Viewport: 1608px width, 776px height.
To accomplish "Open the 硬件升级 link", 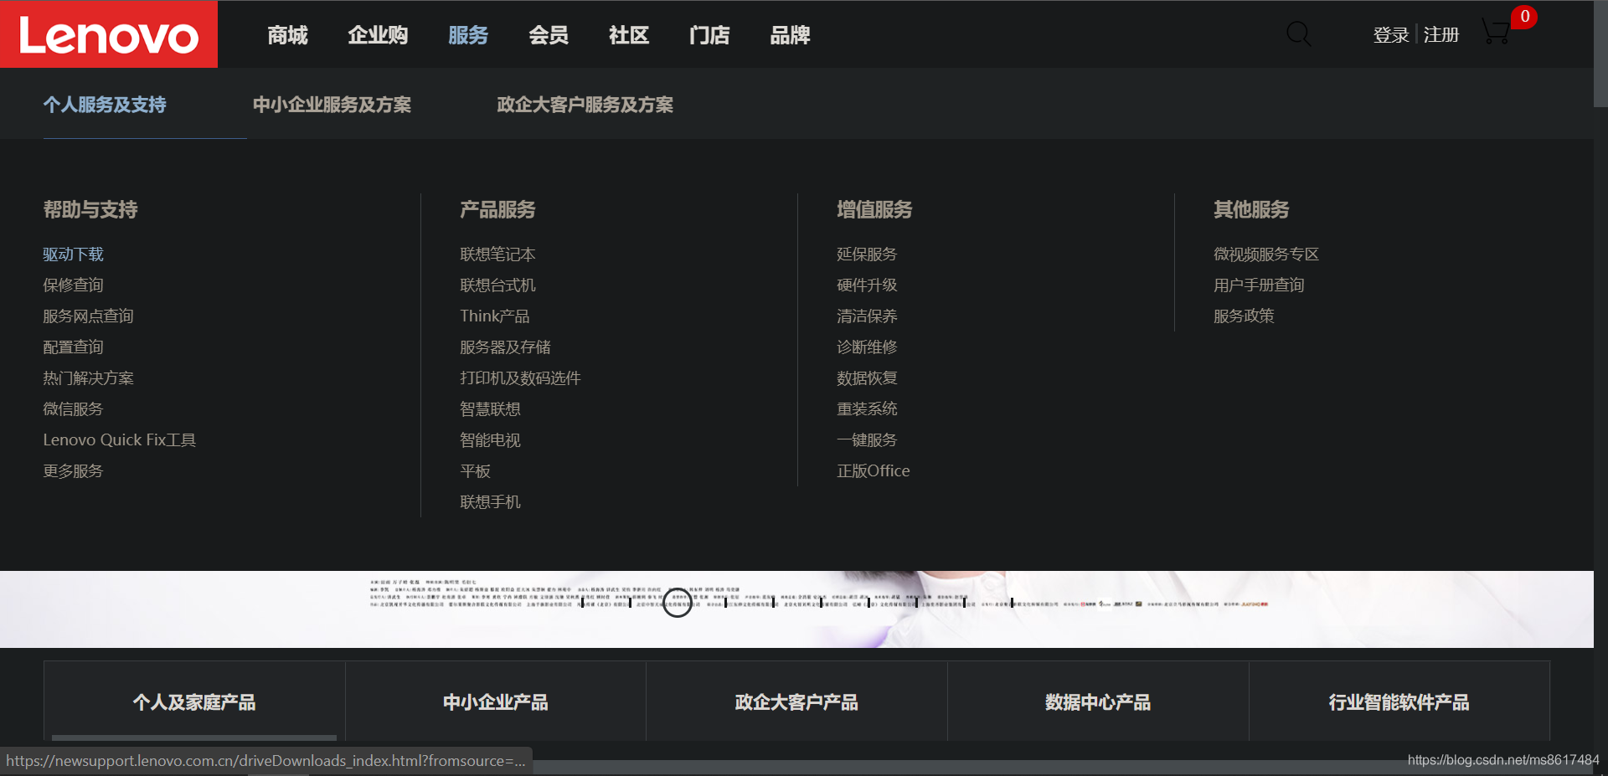I will click(867, 285).
